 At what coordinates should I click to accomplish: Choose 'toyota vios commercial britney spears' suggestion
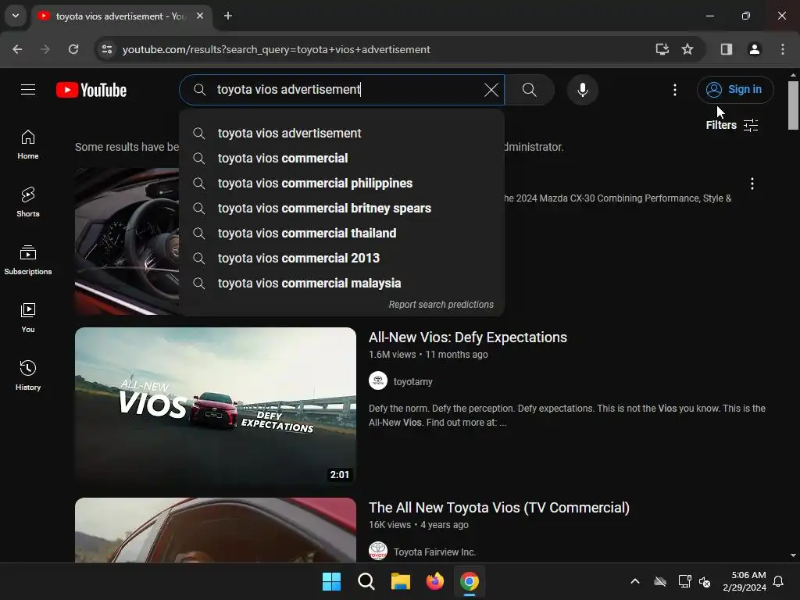pos(341,208)
